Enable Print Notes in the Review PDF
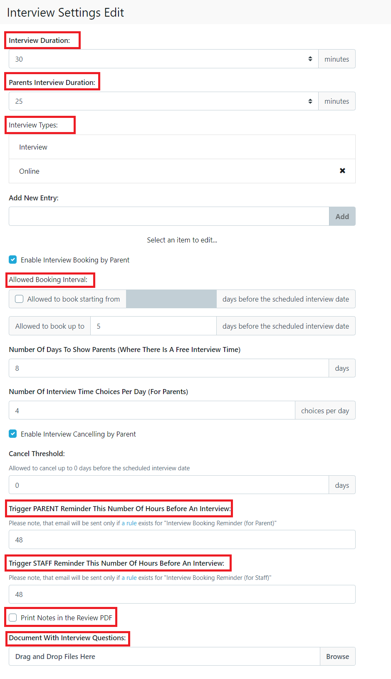 tap(13, 618)
